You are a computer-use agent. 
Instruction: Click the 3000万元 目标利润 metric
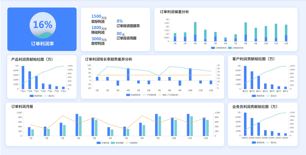click(x=99, y=41)
